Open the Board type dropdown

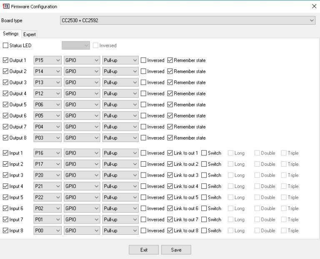click(187, 20)
